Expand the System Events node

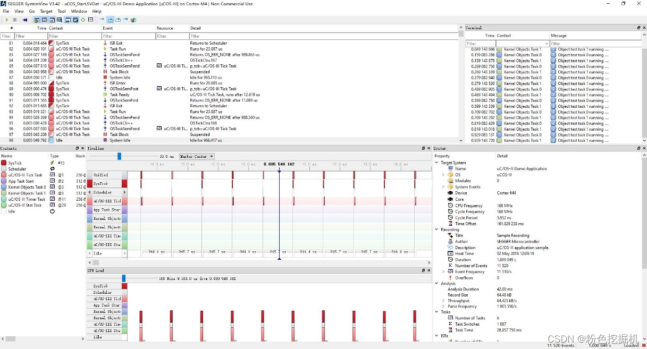[443, 187]
